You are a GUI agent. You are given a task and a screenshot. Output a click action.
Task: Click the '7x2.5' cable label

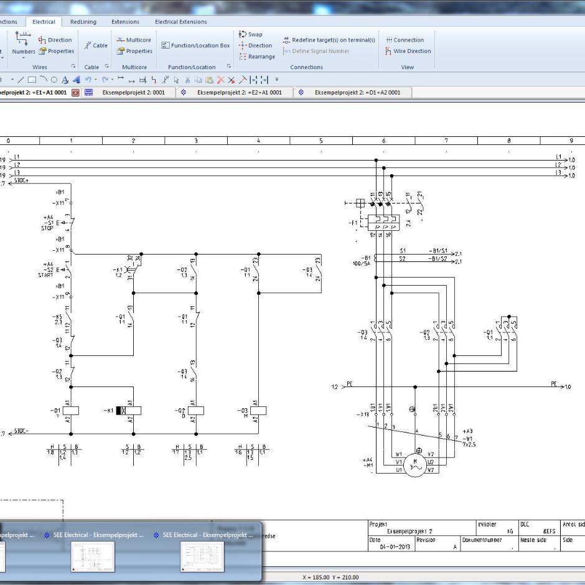(469, 445)
